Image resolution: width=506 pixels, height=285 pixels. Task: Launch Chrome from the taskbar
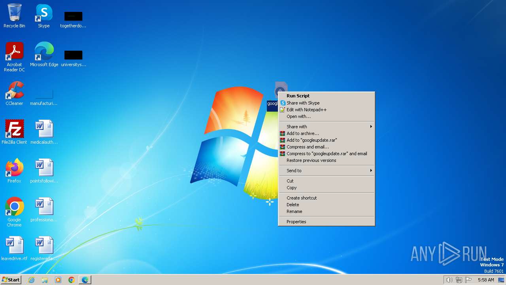(x=72, y=280)
